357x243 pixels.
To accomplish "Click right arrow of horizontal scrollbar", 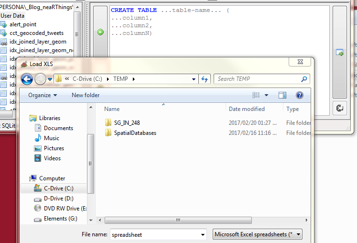I will (306, 220).
